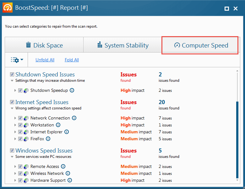Open FireFox info icon

point(48,139)
